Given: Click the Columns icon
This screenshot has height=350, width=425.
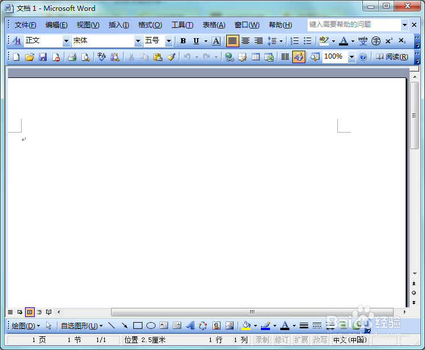Looking at the screenshot, I should (285, 57).
